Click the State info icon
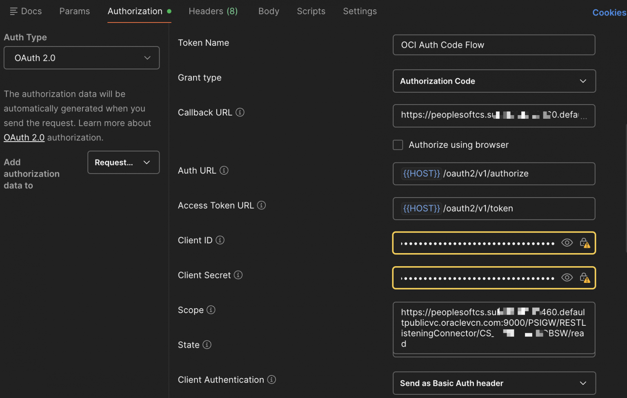Viewport: 627px width, 398px height. click(x=207, y=345)
